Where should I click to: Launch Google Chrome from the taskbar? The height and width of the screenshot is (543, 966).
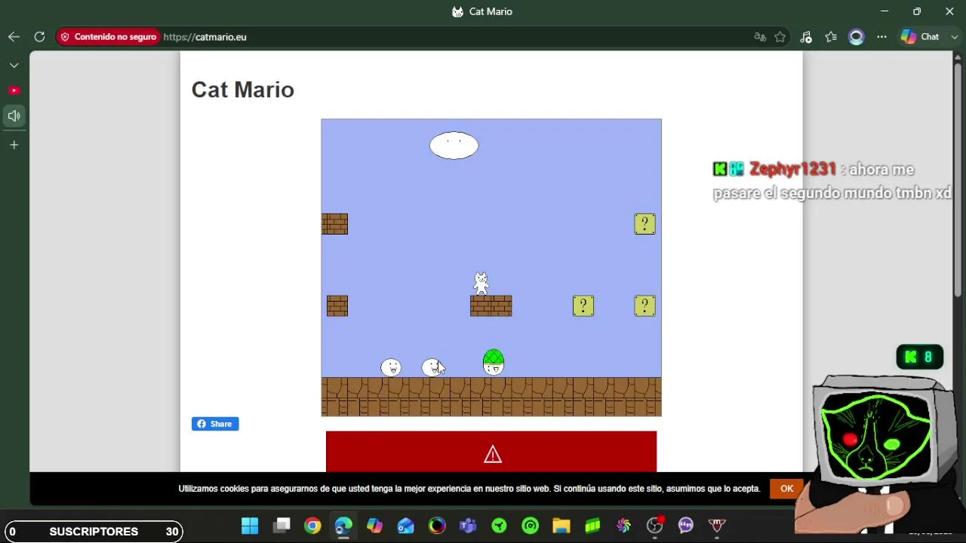(x=312, y=526)
